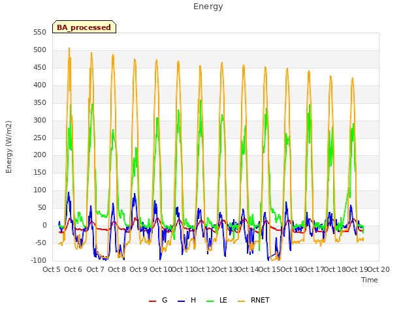Click the 400 y-axis tick label
Viewport: 418px width, 313px height.
click(x=40, y=85)
